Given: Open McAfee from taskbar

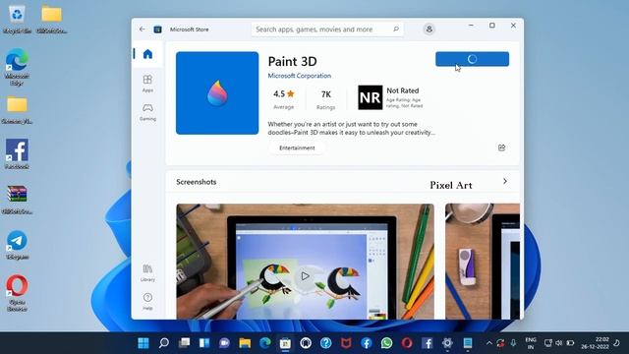Looking at the screenshot, I should (x=346, y=343).
